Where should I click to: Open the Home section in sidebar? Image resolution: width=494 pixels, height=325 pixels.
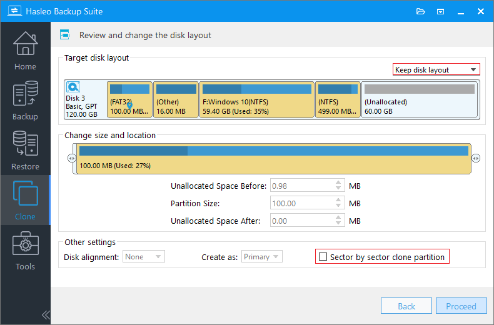point(25,51)
